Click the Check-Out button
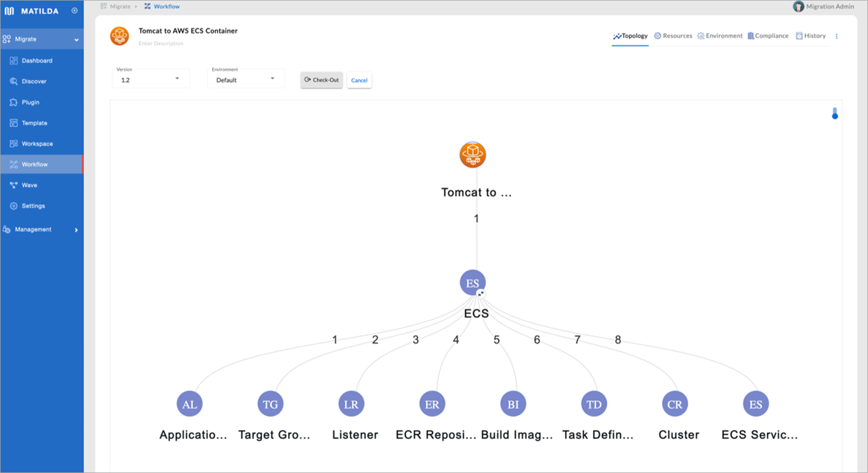 pyautogui.click(x=321, y=80)
